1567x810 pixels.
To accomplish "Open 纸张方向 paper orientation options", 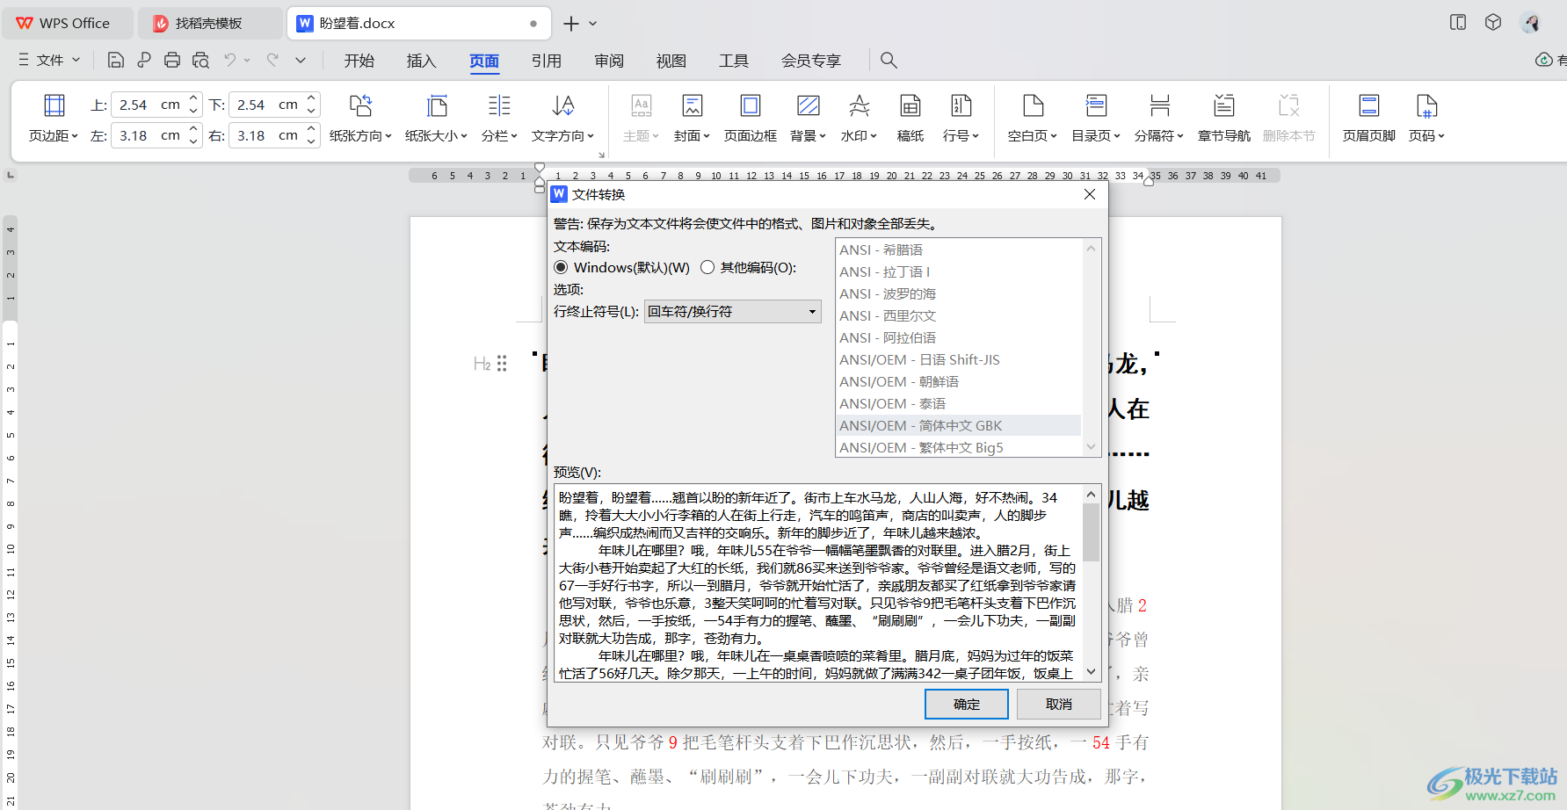I will point(360,118).
